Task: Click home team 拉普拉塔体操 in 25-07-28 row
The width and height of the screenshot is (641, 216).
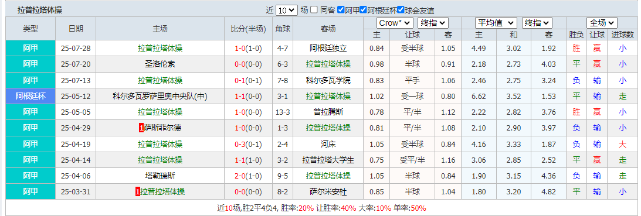Action: 160,49
